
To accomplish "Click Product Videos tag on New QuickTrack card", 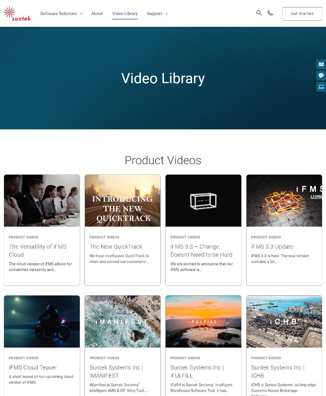I will coord(104,238).
